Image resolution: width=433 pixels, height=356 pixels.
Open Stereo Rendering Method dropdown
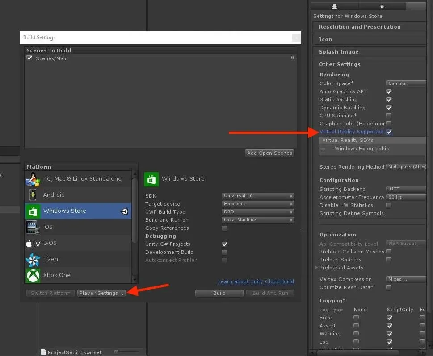click(406, 166)
